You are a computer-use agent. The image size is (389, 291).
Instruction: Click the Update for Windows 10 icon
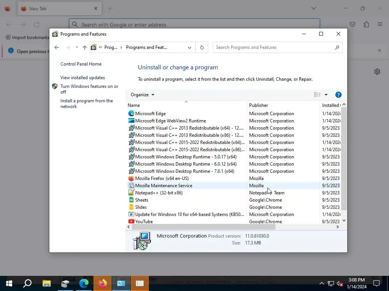point(131,214)
